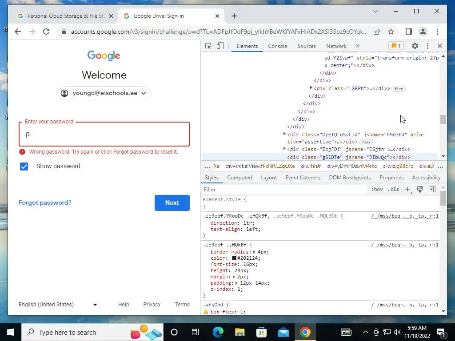This screenshot has width=455, height=341.
Task: Open the Terms link
Action: (182, 305)
